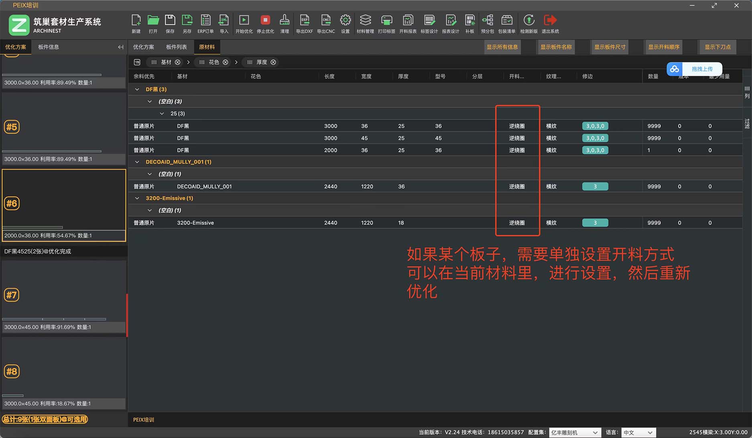
Task: Open the 导出DXF export icon
Action: coord(304,23)
